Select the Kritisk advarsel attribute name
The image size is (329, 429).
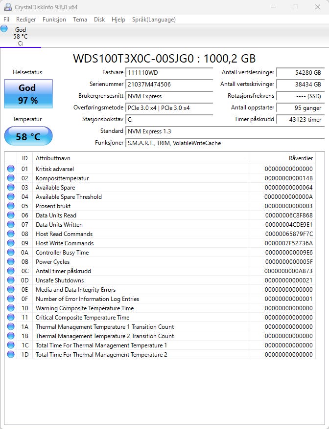pyautogui.click(x=55, y=169)
